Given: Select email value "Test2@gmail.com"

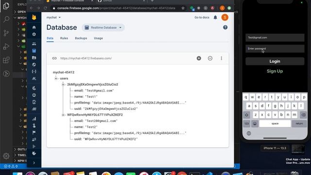Looking at the screenshot, I should pyautogui.click(x=101, y=121).
